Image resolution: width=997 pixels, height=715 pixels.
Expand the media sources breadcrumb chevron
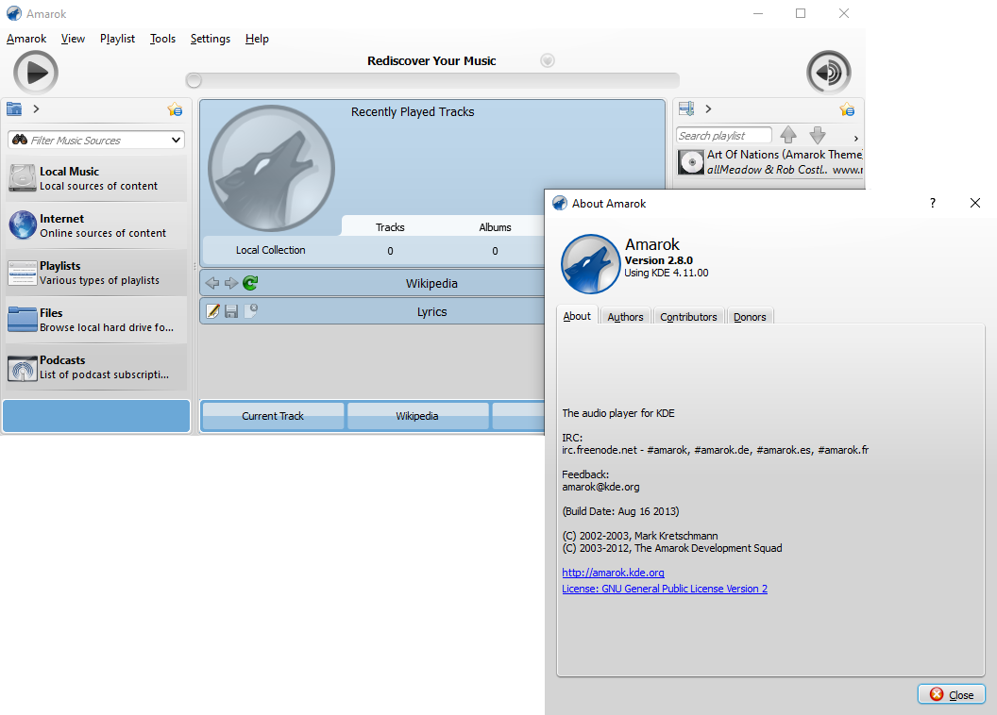tap(36, 109)
